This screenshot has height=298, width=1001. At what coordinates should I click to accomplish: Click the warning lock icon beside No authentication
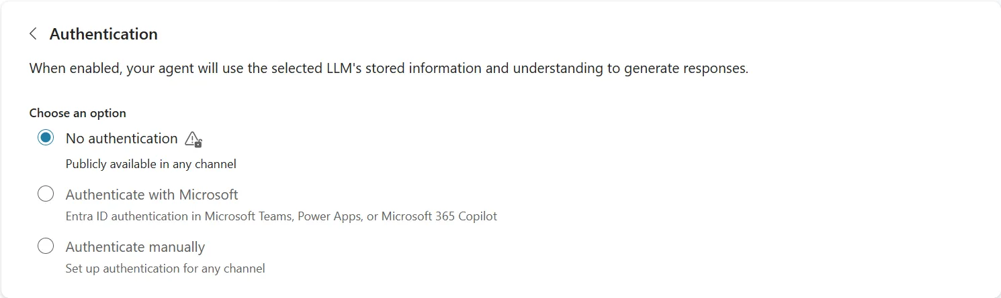click(193, 139)
